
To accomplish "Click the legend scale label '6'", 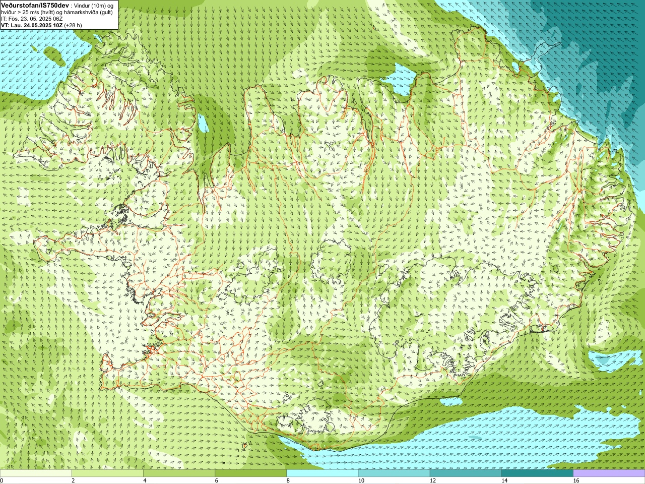I will pyautogui.click(x=216, y=480).
